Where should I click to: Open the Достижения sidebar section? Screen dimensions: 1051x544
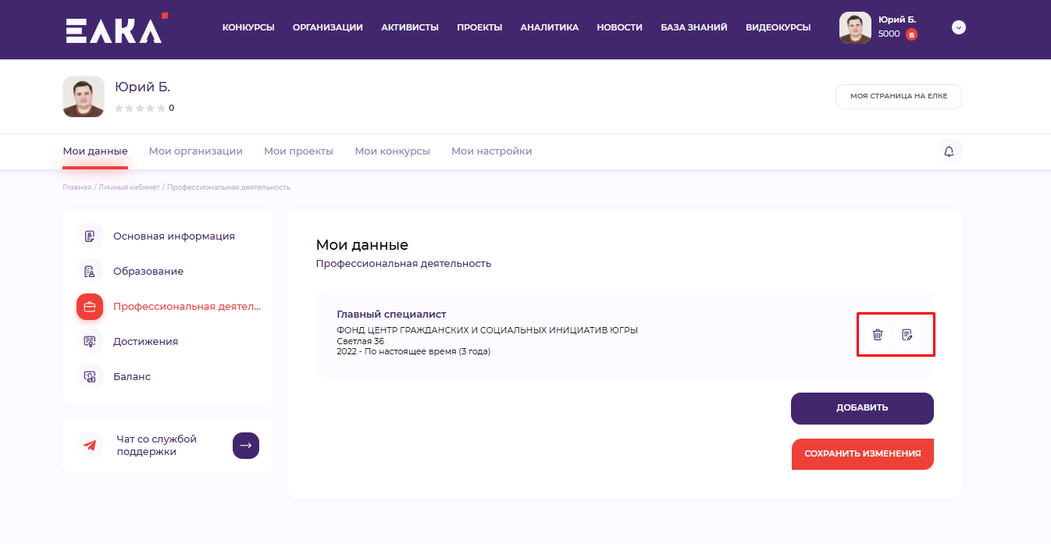coord(145,342)
